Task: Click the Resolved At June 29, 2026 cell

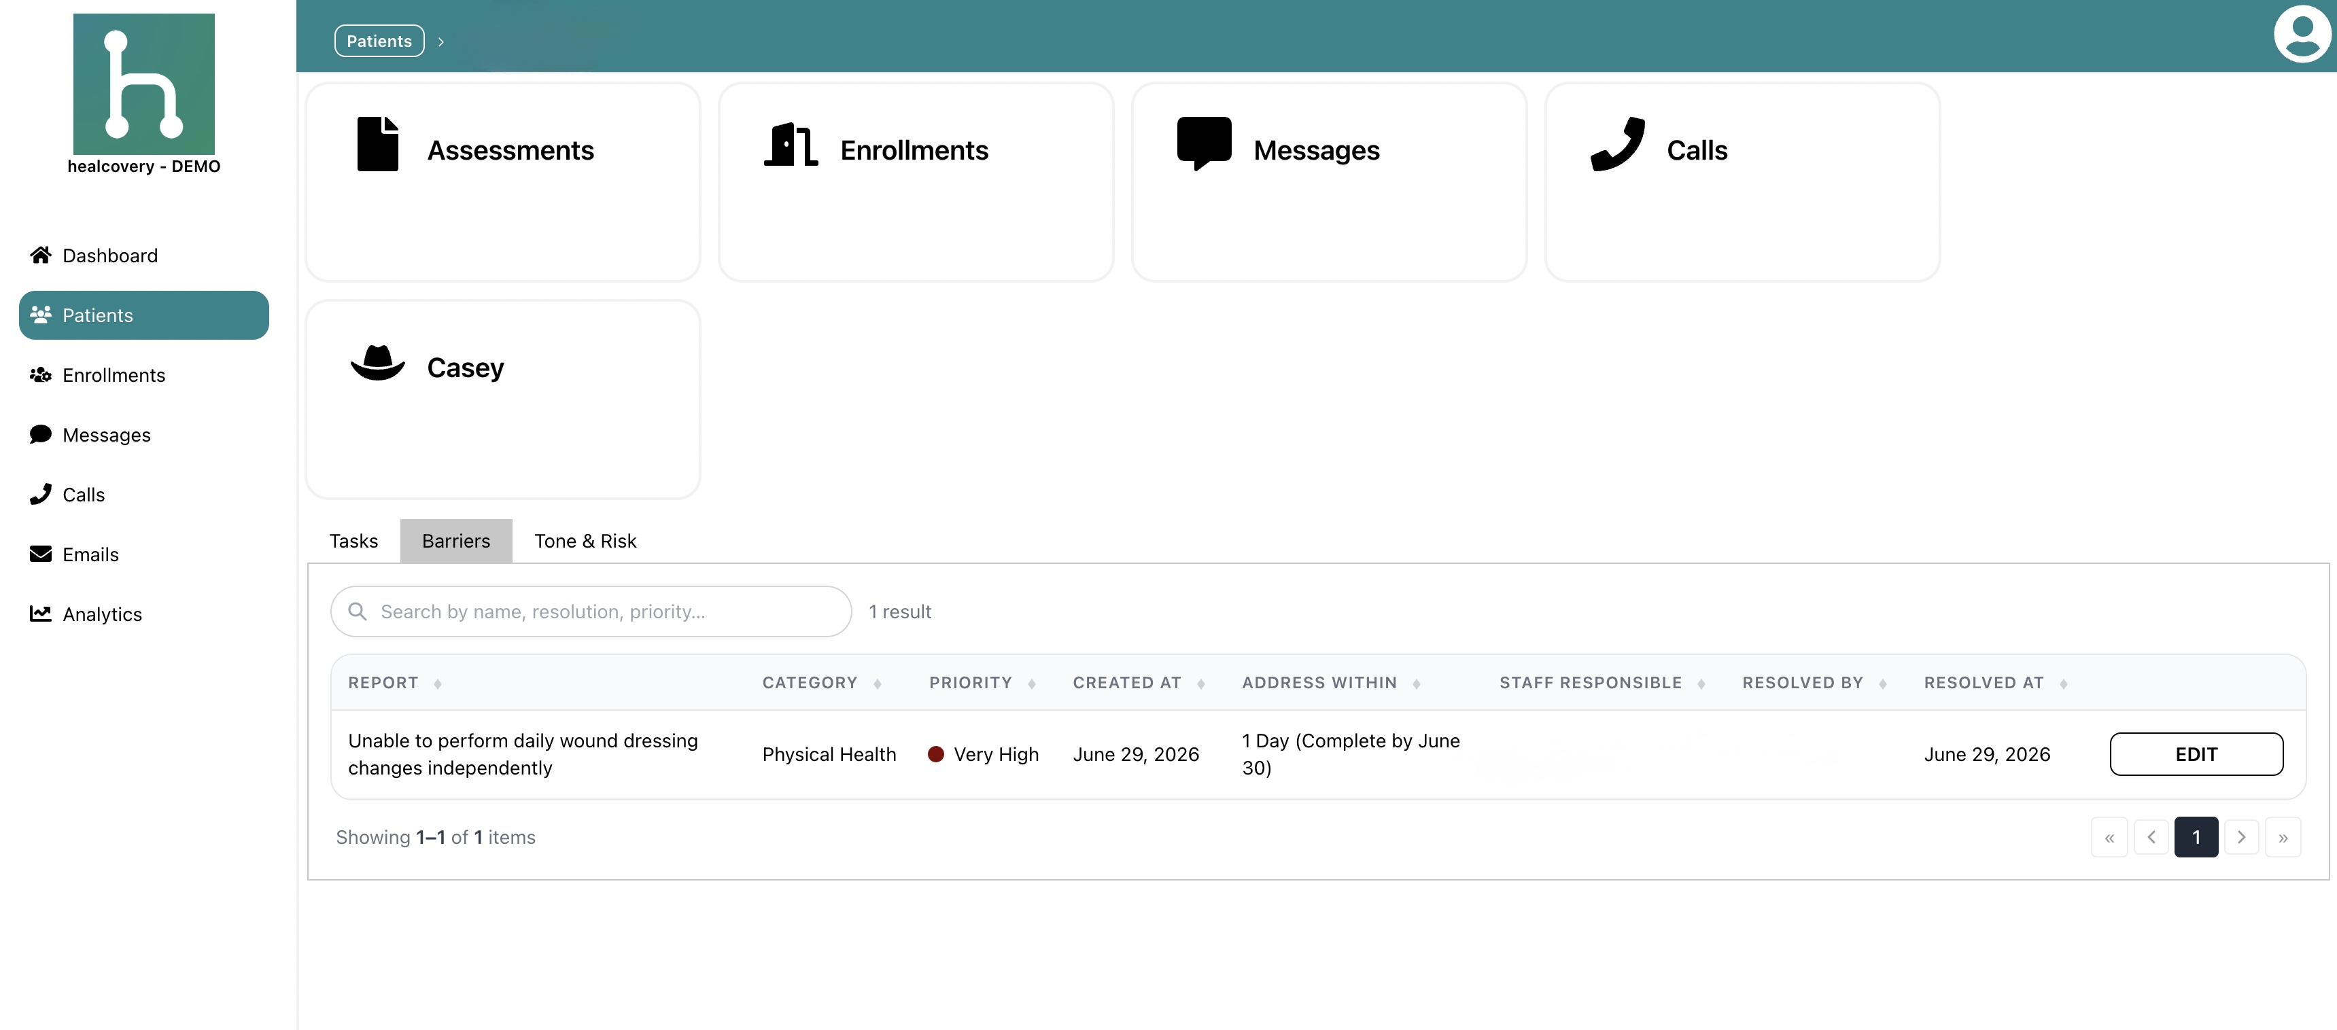Action: coord(1987,756)
